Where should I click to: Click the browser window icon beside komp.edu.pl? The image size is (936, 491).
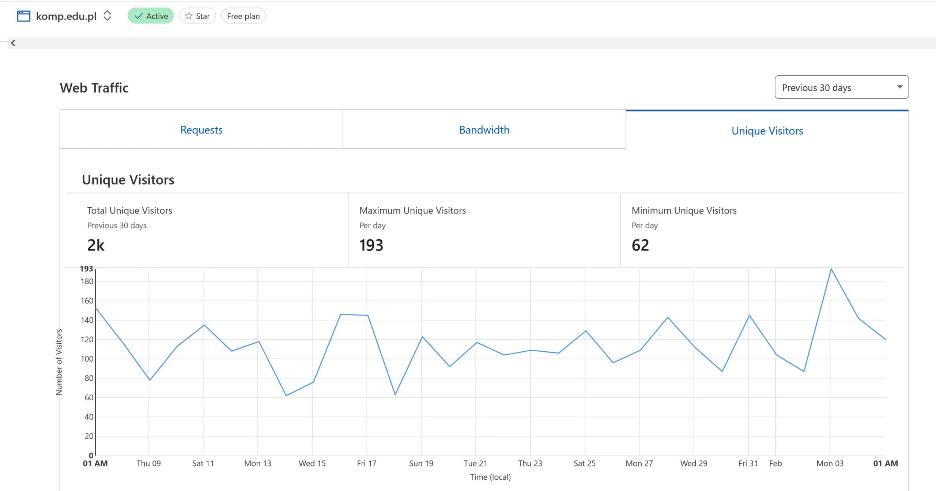click(24, 16)
